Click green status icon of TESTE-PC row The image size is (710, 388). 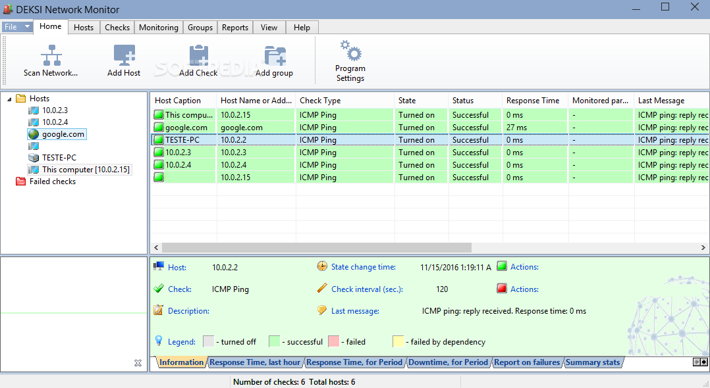(159, 139)
